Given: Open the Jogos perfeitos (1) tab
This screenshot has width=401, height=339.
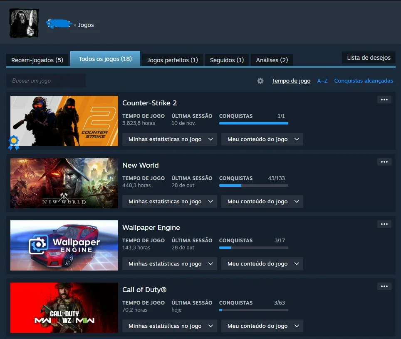Looking at the screenshot, I should 173,60.
